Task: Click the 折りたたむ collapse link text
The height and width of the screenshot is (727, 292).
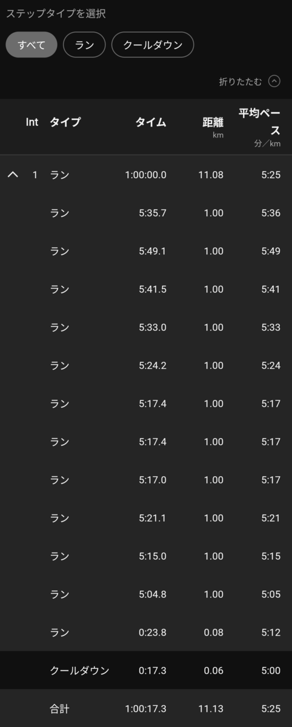Action: coord(241,82)
